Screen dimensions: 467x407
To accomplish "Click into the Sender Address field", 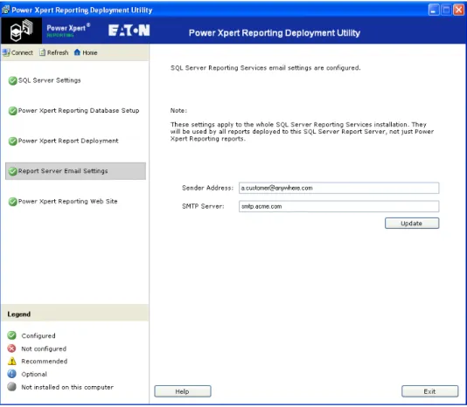I will click(x=339, y=188).
